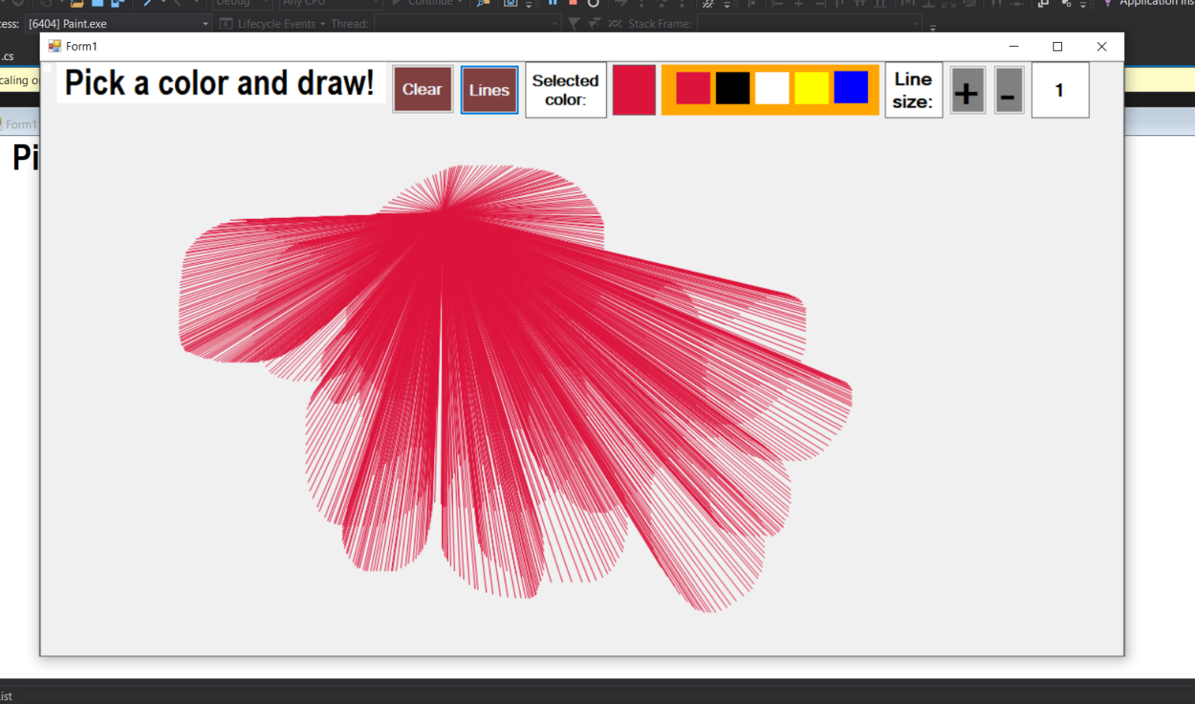Switch to the Form1 designer tab behind
1195x704 pixels.
(x=20, y=124)
